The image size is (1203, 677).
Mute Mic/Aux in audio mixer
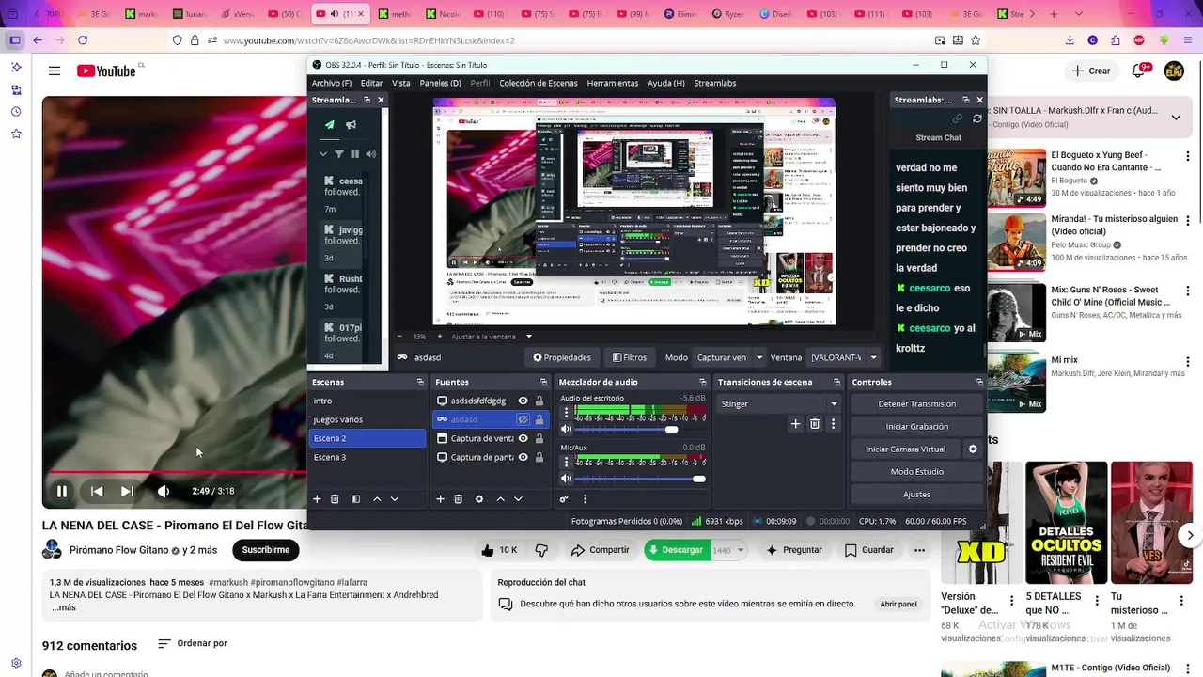tap(566, 479)
